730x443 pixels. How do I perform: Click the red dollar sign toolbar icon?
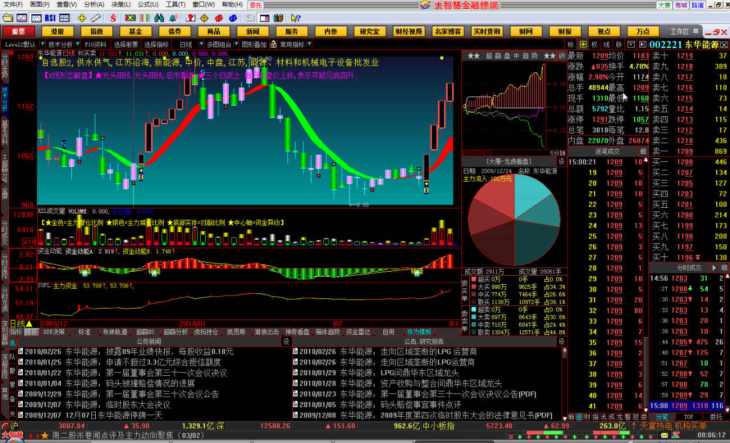click(x=113, y=18)
